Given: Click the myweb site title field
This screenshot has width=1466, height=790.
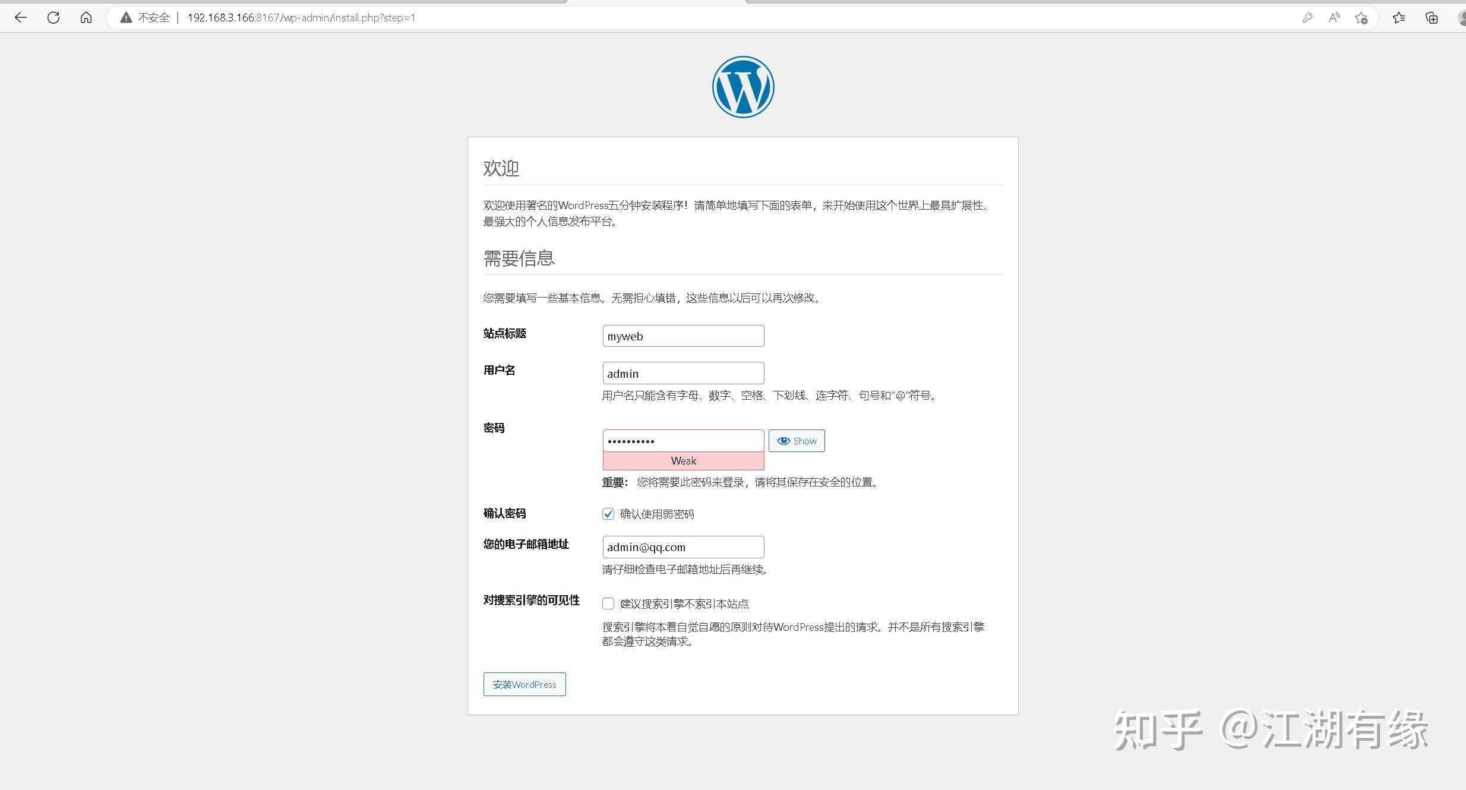Looking at the screenshot, I should (683, 336).
